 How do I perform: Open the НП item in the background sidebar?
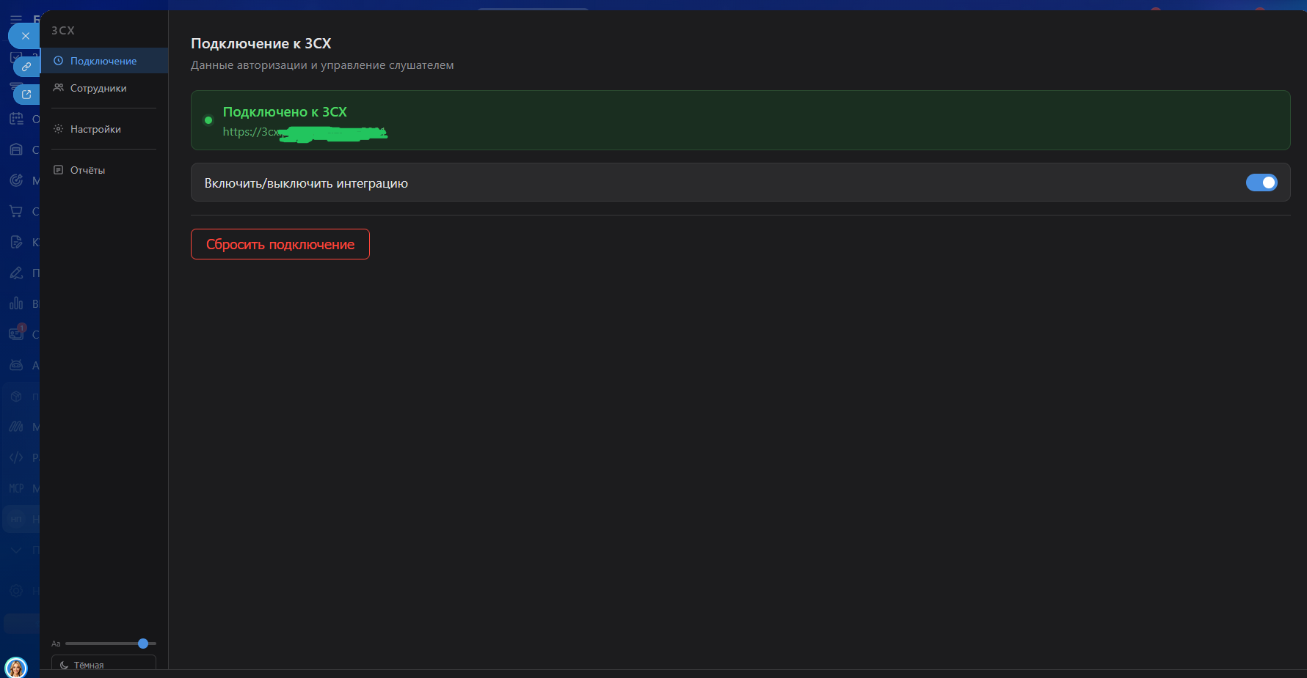tap(16, 519)
